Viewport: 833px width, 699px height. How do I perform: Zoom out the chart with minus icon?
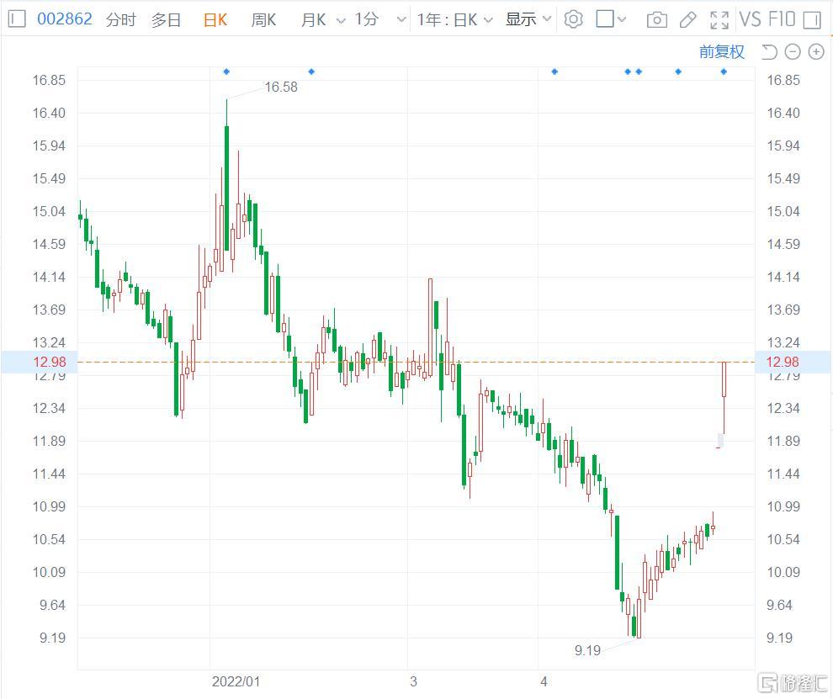coord(792,51)
